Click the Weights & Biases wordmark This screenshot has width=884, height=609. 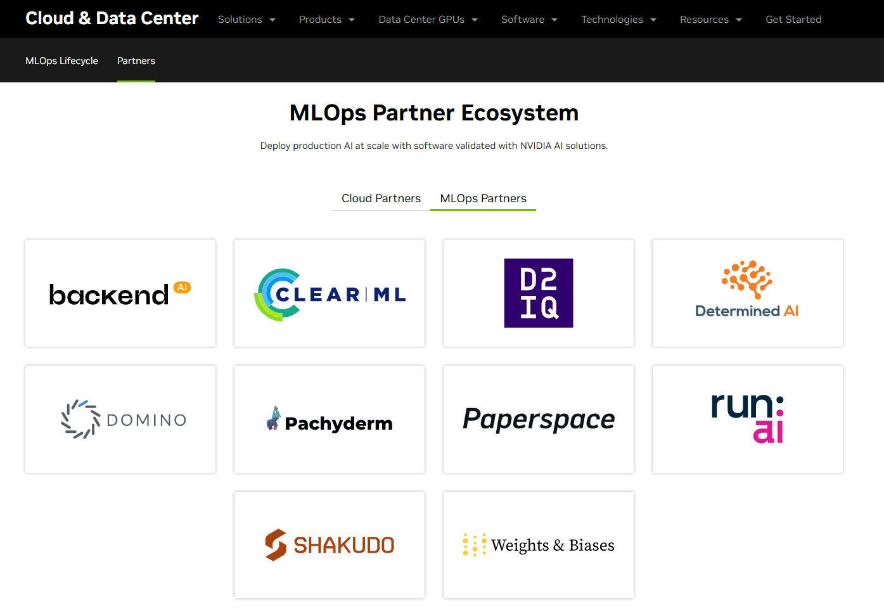(x=553, y=545)
